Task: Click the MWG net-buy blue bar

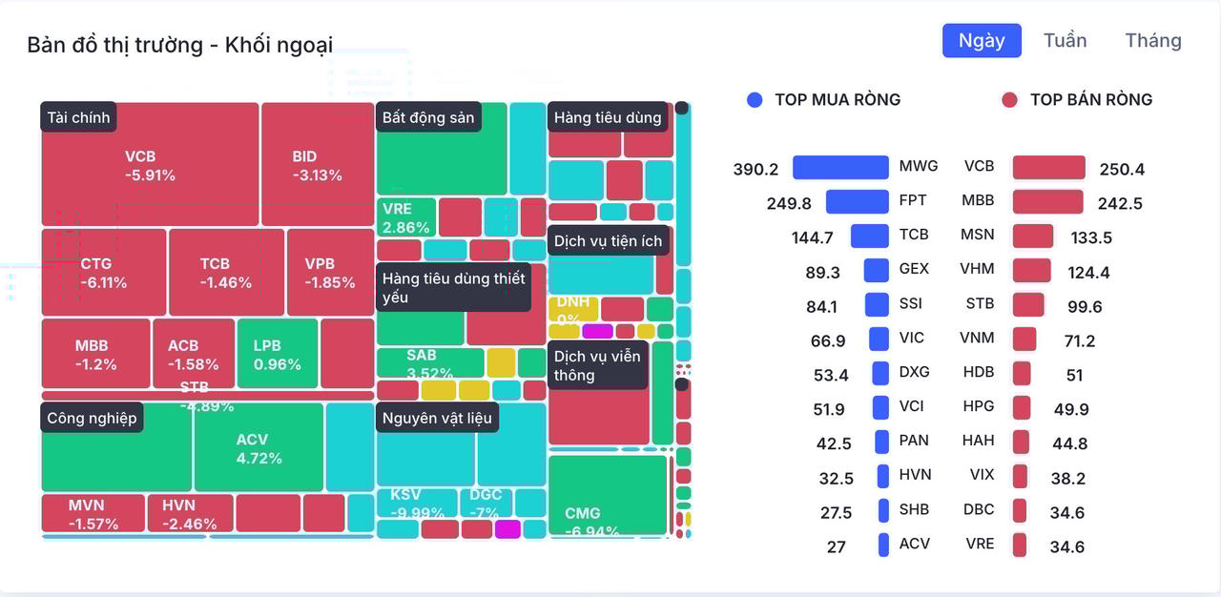Action: (840, 168)
